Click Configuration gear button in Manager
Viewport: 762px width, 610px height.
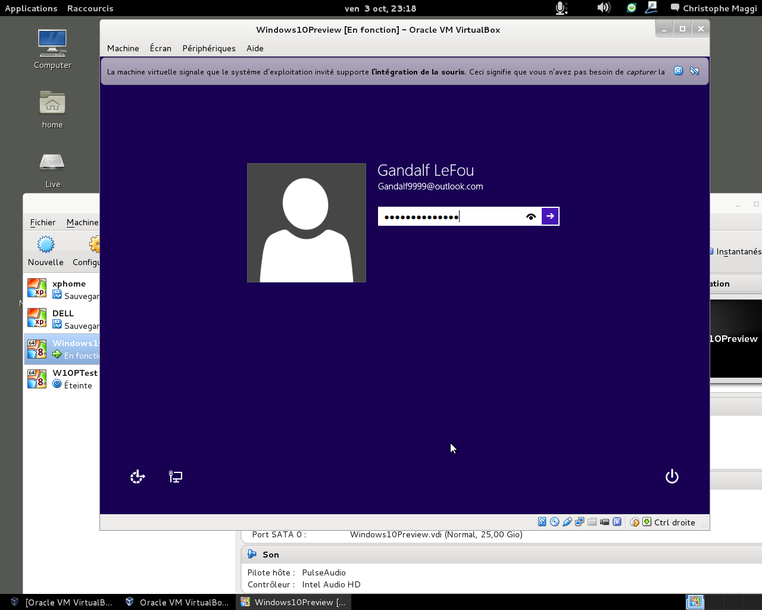pos(86,251)
